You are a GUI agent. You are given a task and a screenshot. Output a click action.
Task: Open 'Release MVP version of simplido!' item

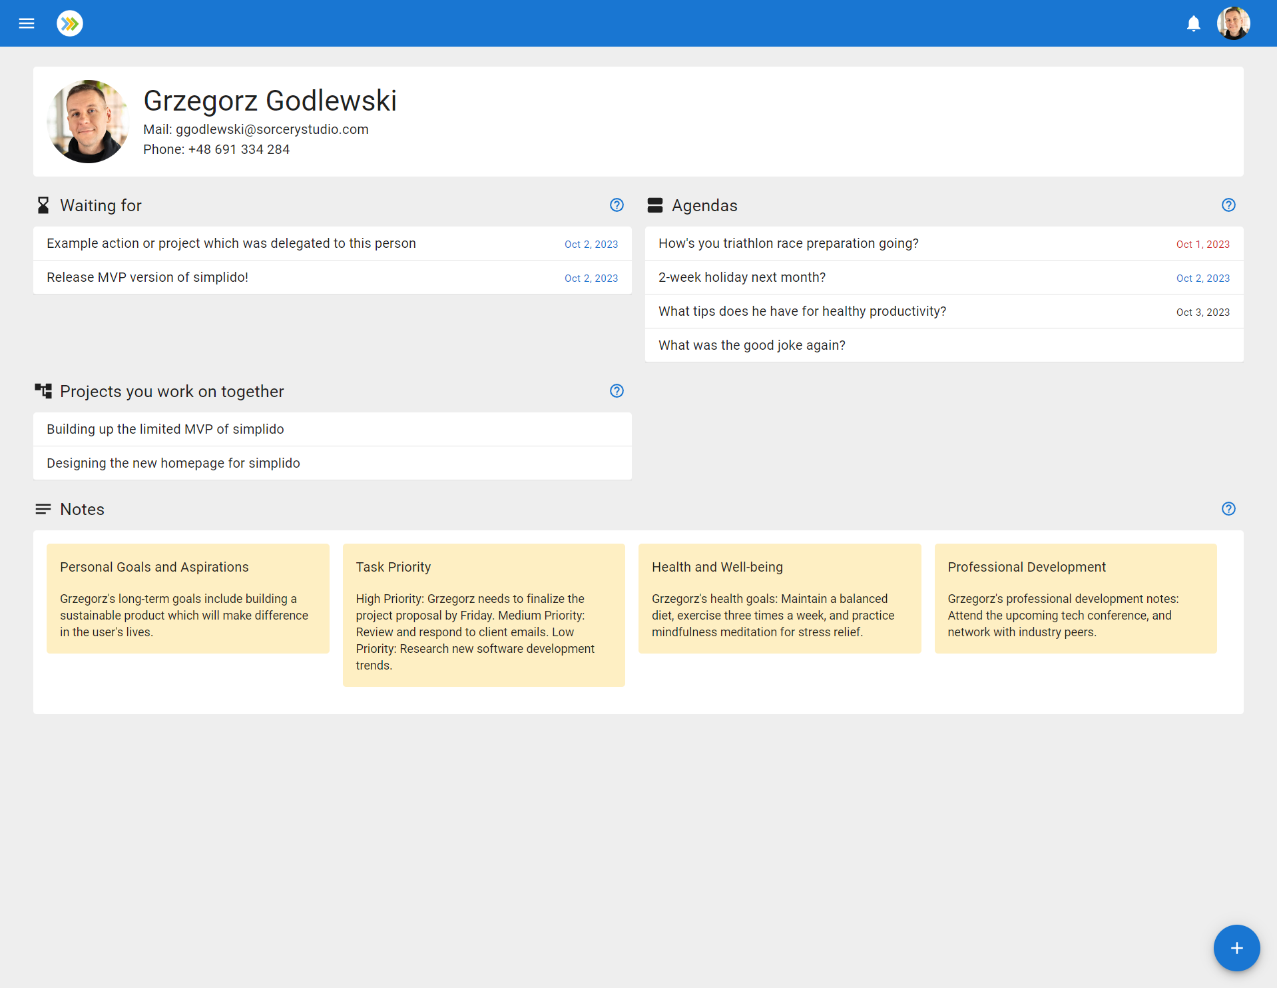pos(332,277)
